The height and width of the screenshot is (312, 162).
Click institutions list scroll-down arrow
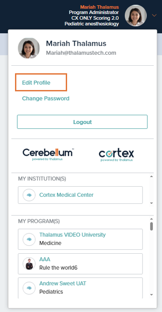tap(151, 203)
